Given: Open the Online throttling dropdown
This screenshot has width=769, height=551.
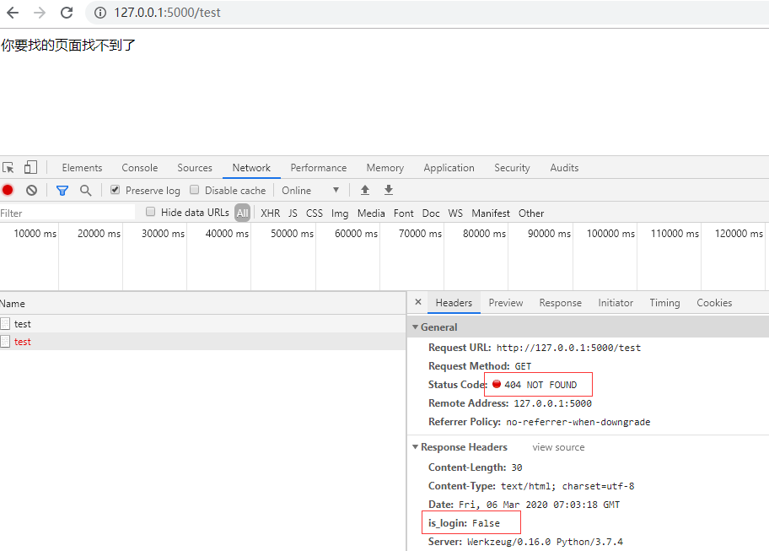Looking at the screenshot, I should 310,191.
